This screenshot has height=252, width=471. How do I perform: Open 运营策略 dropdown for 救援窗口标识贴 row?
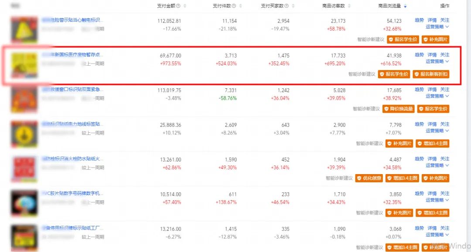tap(437, 96)
